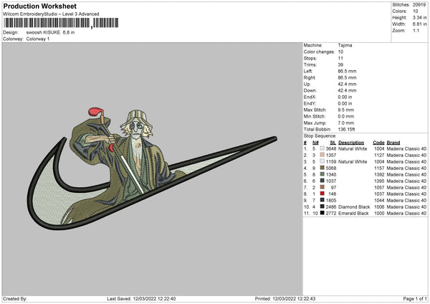Click the Natural White swatch in row 1
This screenshot has height=304, width=430.
322,148
